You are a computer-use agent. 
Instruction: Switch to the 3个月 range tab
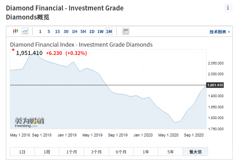click(96, 152)
